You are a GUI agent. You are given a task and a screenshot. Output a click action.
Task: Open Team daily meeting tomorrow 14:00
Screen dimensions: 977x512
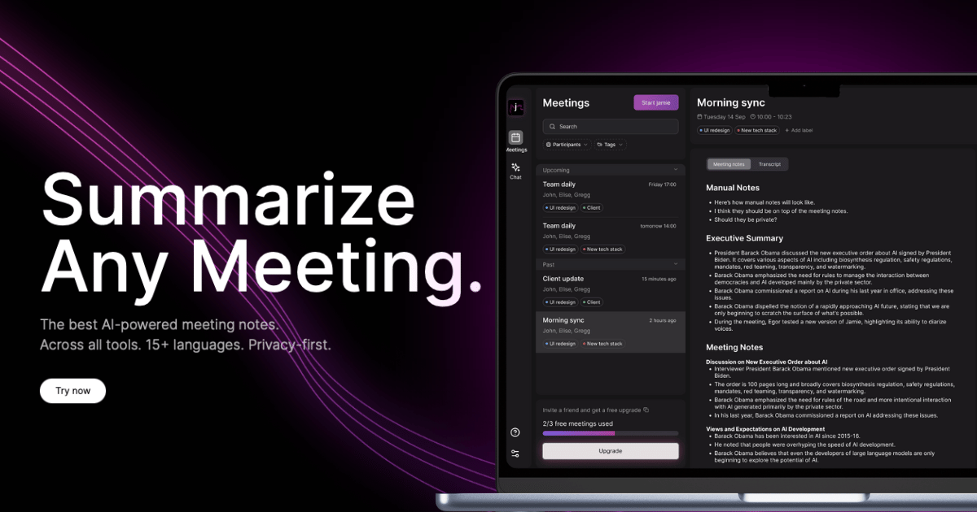[611, 237]
